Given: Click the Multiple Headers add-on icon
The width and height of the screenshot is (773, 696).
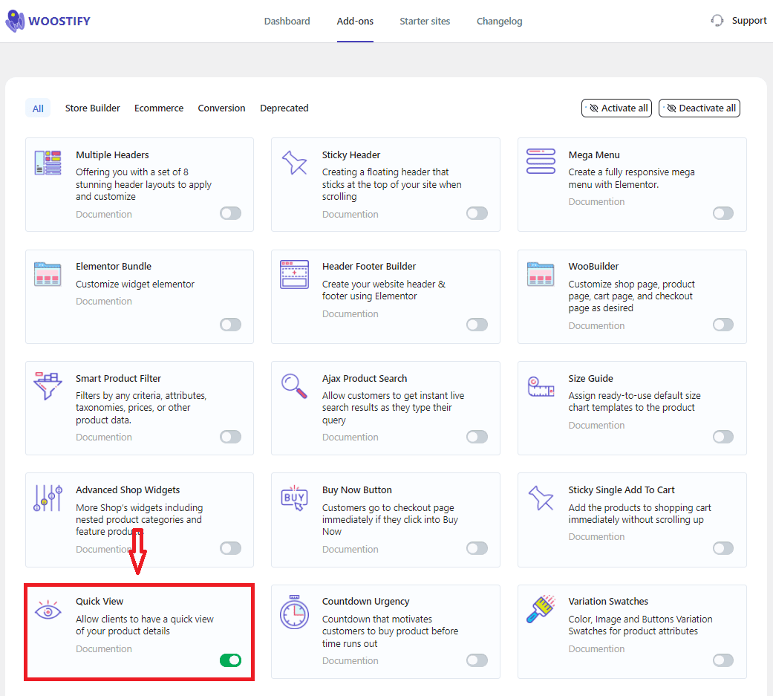Looking at the screenshot, I should [x=48, y=163].
